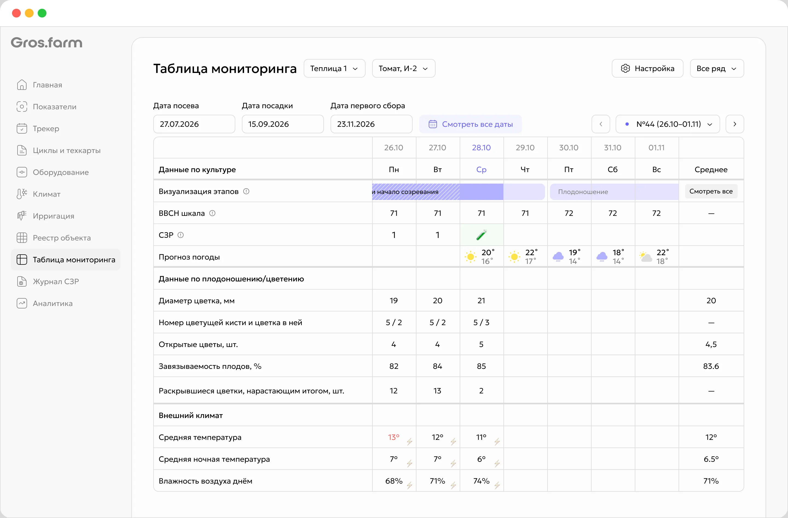
Task: Click the Ирригация sprinkler icon
Action: click(22, 216)
